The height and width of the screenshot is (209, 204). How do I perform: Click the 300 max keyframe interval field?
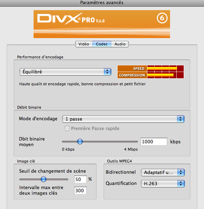point(80,190)
